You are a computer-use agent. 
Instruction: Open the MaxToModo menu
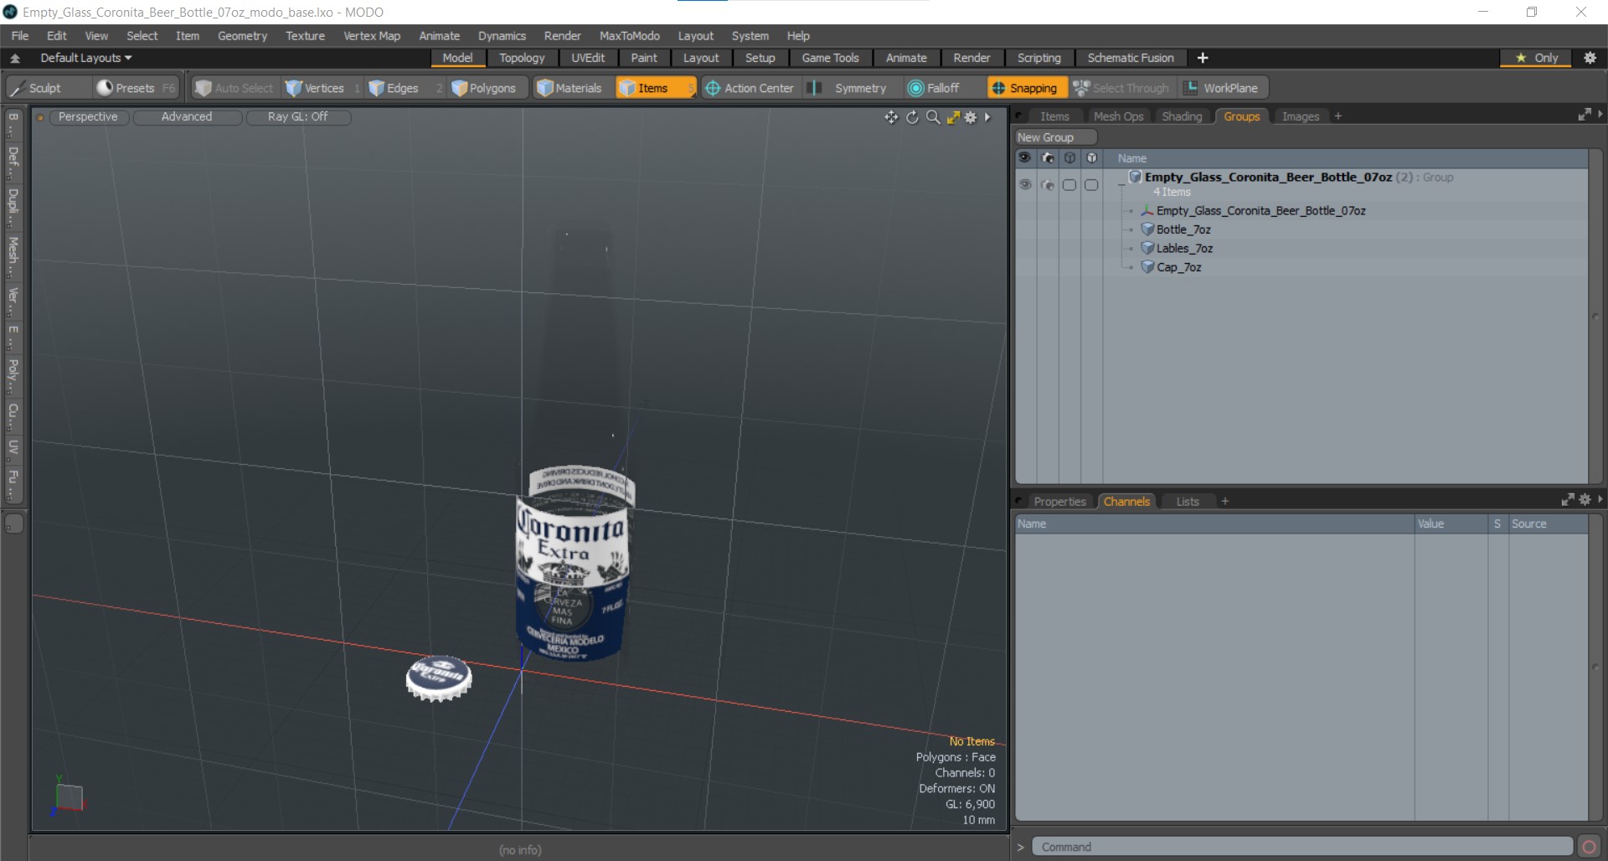[x=630, y=36]
